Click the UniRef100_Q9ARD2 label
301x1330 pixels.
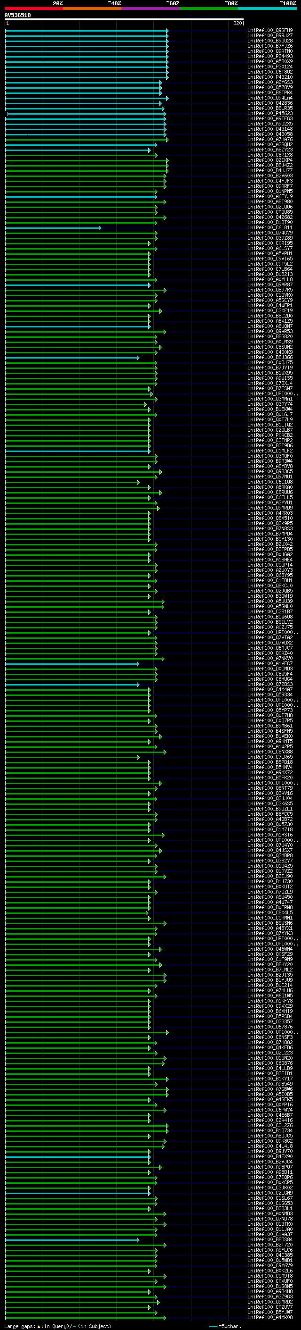270,1302
